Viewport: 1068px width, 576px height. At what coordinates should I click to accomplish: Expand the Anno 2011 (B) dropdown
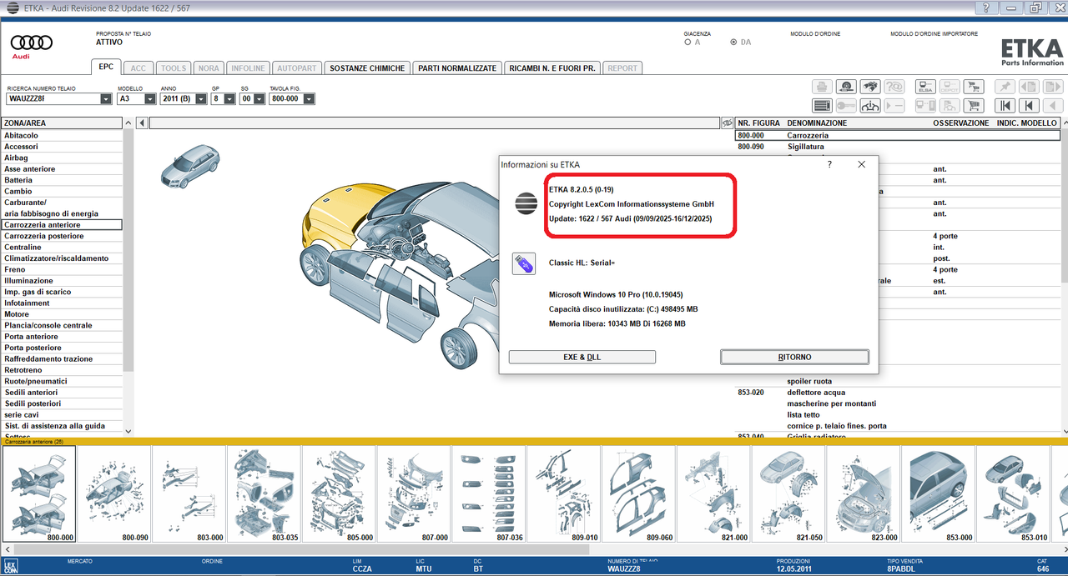tap(200, 98)
